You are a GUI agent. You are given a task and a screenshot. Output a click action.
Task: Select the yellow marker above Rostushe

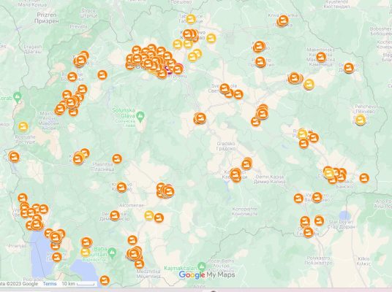pos(23,126)
